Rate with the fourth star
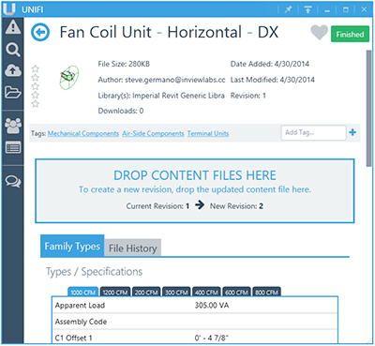The height and width of the screenshot is (346, 375). click(36, 95)
